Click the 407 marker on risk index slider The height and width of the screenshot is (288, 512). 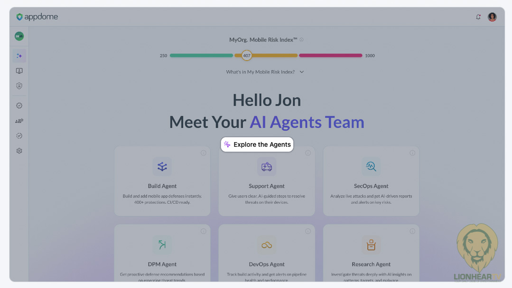click(x=246, y=55)
